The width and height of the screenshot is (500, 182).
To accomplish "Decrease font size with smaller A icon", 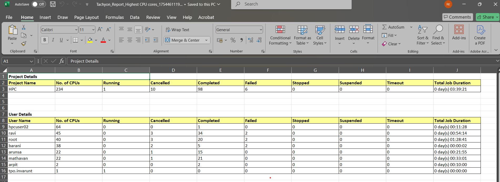I will [109, 29].
